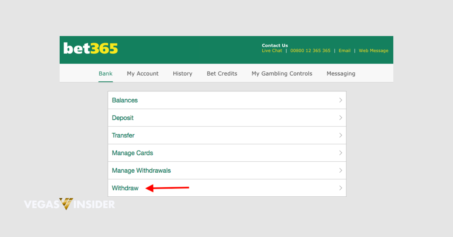This screenshot has height=237, width=453.
Task: Open Manage Cards
Action: [227, 153]
